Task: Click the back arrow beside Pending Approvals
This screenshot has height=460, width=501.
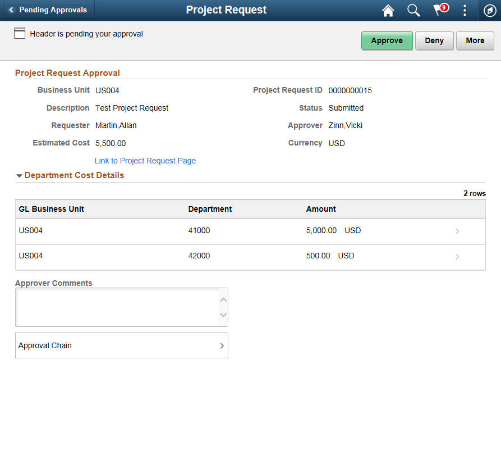Action: tap(12, 9)
